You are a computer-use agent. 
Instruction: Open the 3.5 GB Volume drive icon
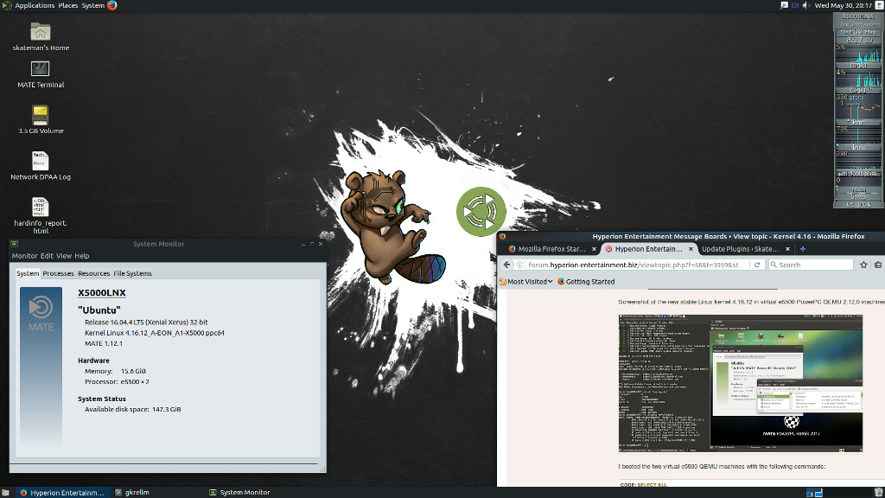click(40, 115)
